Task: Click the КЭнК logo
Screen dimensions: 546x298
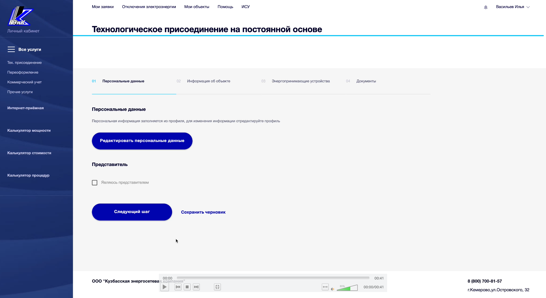Action: tap(20, 16)
